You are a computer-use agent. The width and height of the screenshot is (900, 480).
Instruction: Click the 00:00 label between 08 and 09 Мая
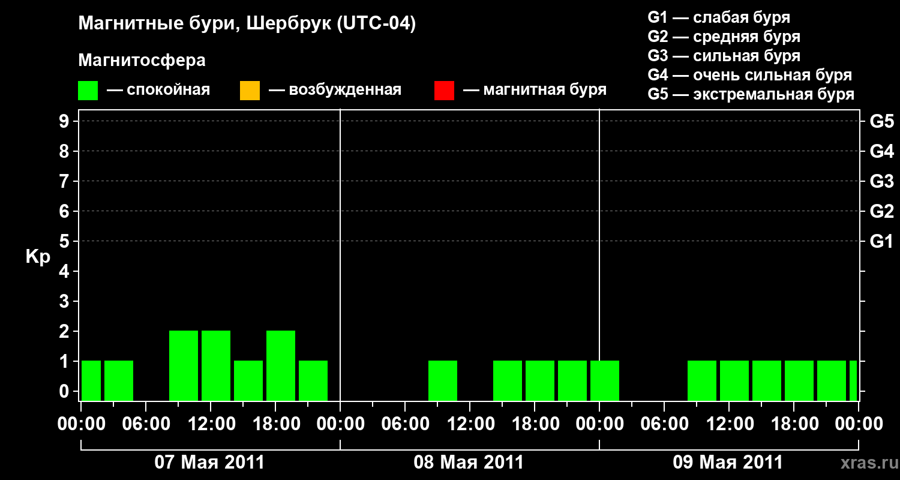coord(599,424)
